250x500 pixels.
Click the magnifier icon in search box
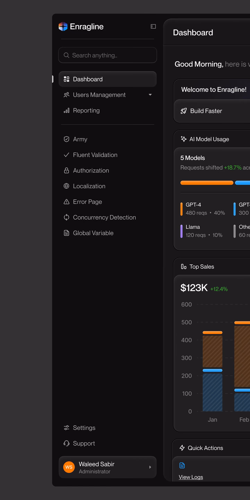pos(66,55)
